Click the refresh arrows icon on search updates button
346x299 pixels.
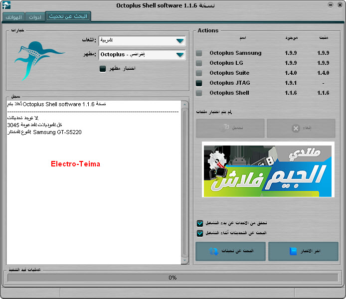[214, 251]
